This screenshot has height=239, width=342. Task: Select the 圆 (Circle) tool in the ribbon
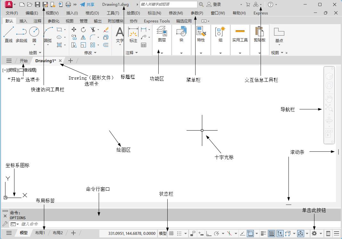click(34, 34)
